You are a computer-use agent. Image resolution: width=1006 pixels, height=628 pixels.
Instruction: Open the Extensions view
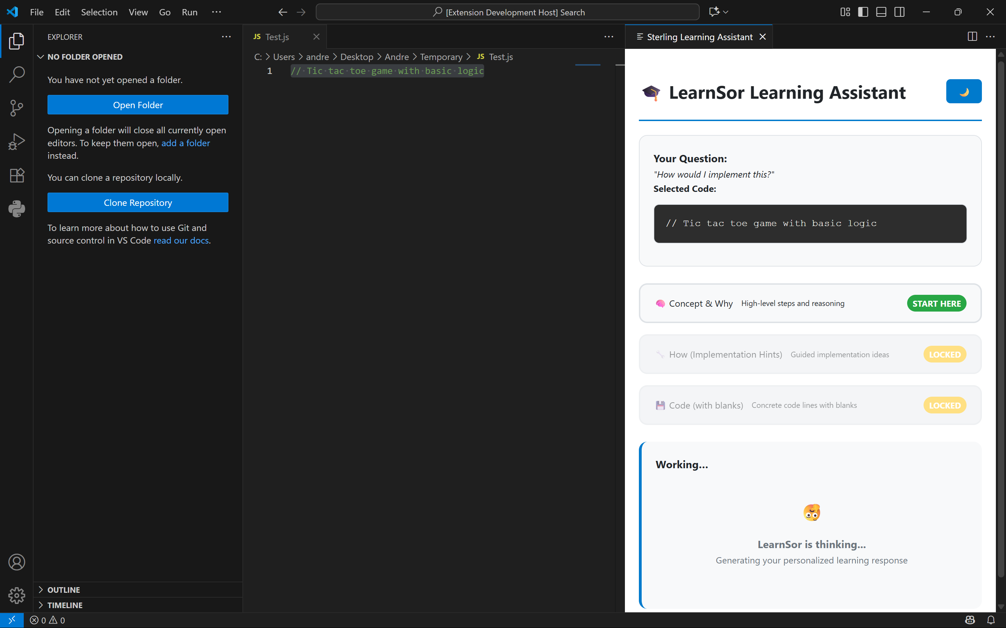point(17,175)
